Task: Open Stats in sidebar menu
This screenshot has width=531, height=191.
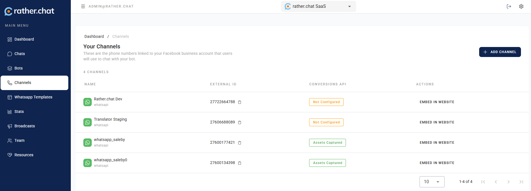Action: (35, 111)
